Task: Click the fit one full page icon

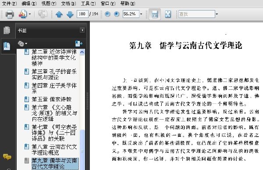Action: pos(168,14)
